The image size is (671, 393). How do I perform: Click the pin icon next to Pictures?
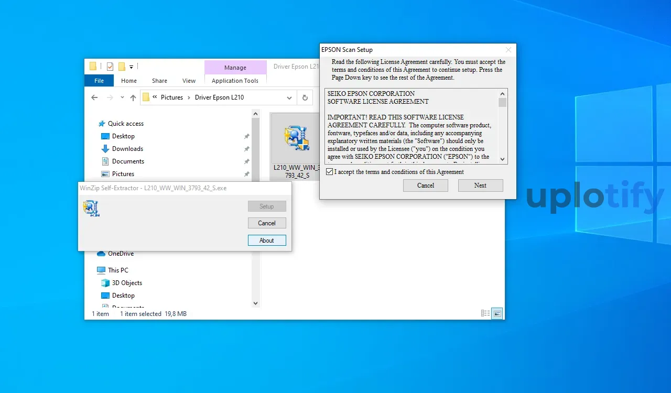pos(246,174)
